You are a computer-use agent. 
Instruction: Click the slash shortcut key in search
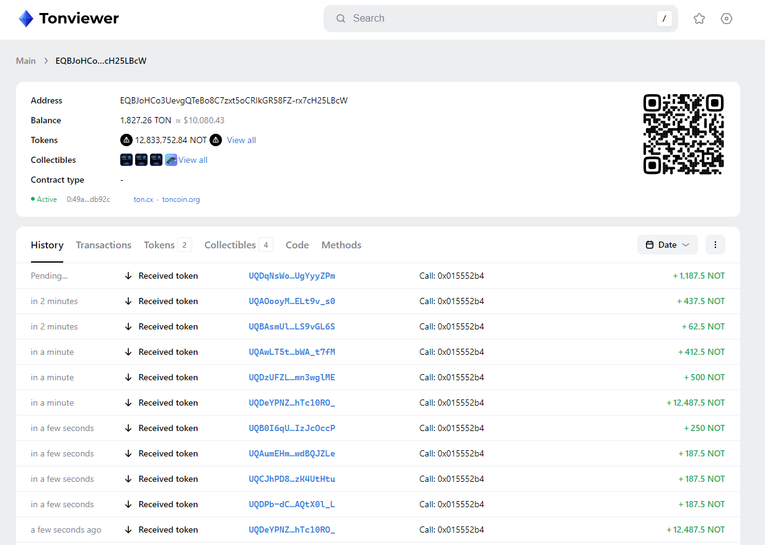tap(664, 19)
